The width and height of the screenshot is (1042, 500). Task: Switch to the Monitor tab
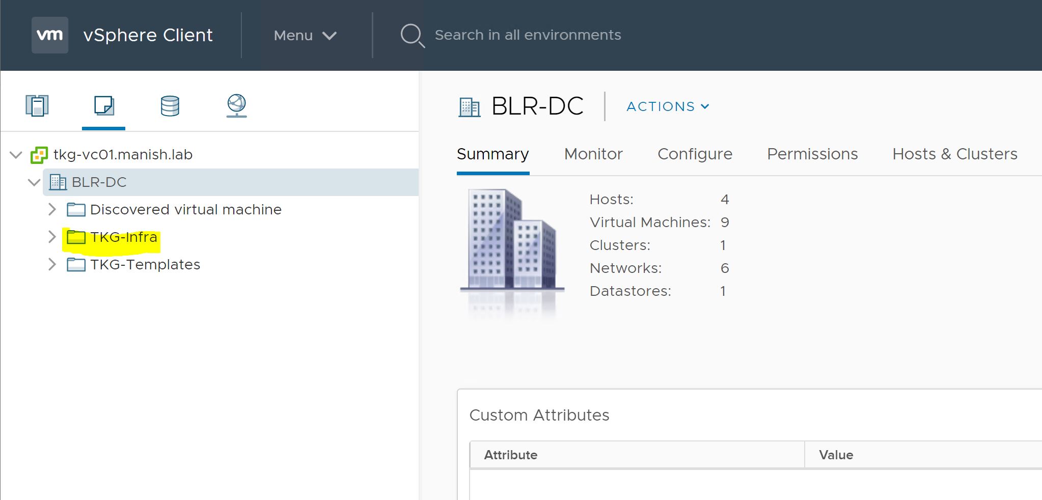tap(593, 154)
